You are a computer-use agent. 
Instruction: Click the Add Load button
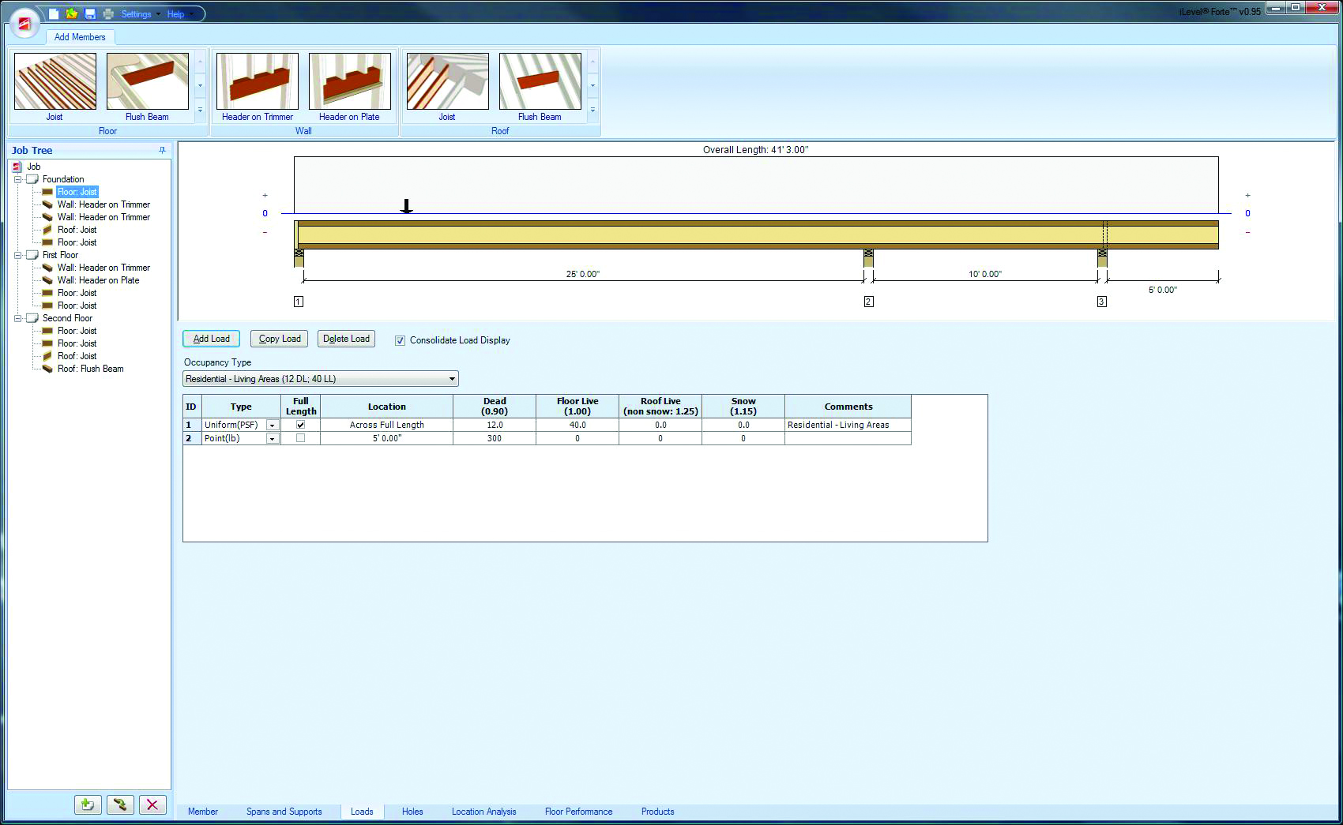coord(211,339)
